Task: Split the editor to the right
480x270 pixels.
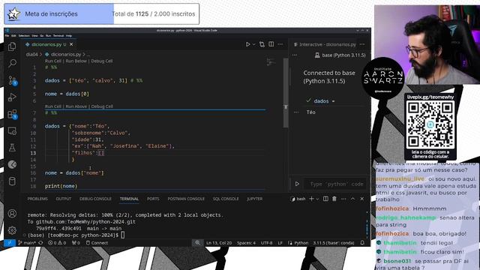Action: point(271,44)
